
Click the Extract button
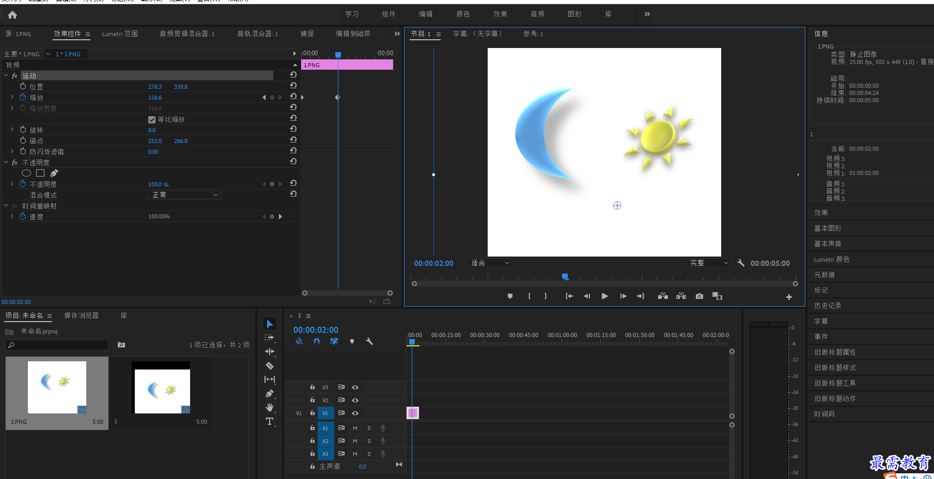(681, 296)
